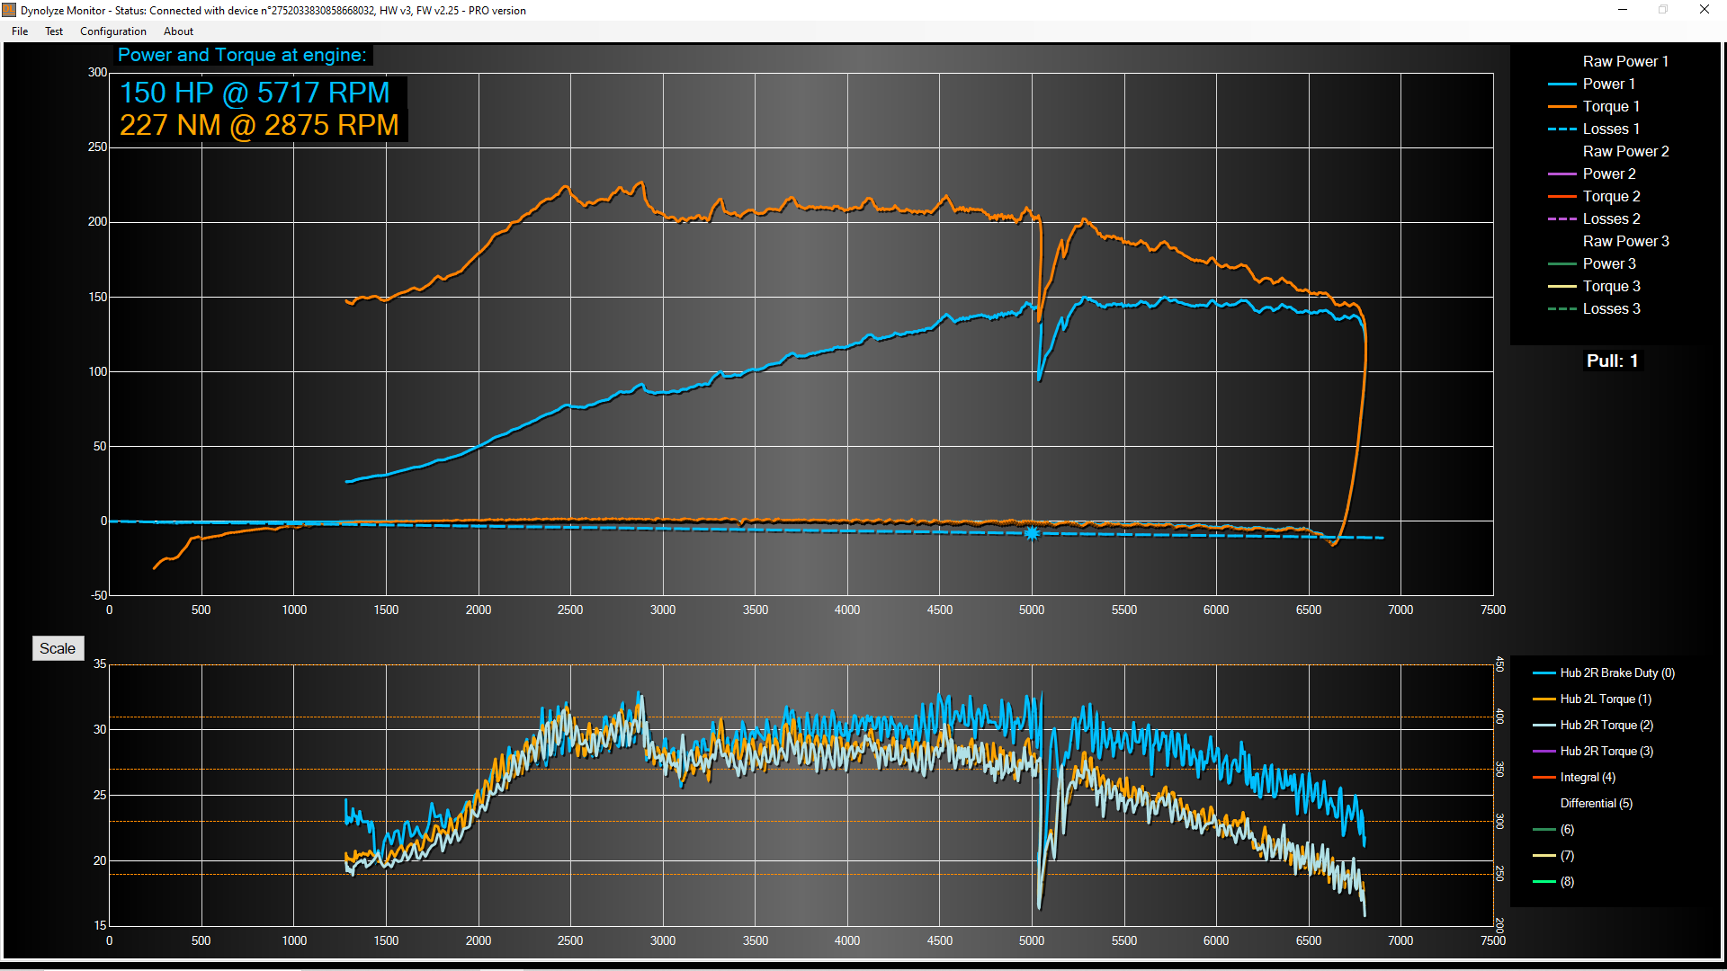
Task: Select the Power 3 legend entry
Action: pyautogui.click(x=1609, y=263)
